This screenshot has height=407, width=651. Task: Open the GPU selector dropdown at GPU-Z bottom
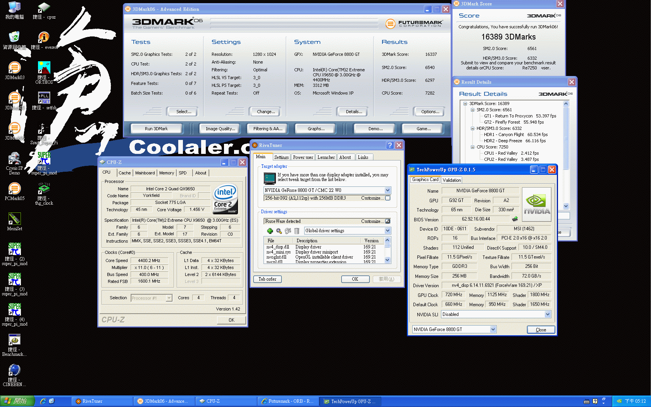[493, 329]
